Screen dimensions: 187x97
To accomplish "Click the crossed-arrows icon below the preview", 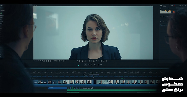I will pos(95,65).
